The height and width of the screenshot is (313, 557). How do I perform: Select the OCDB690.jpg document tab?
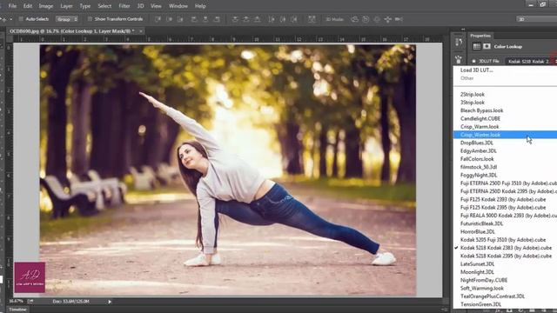pos(71,31)
